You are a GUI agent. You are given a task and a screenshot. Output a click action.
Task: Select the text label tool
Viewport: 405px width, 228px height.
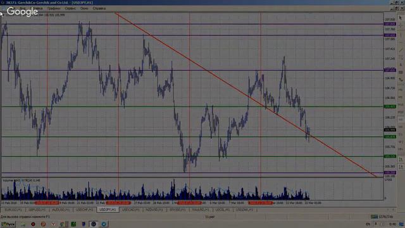[x=401, y=72]
